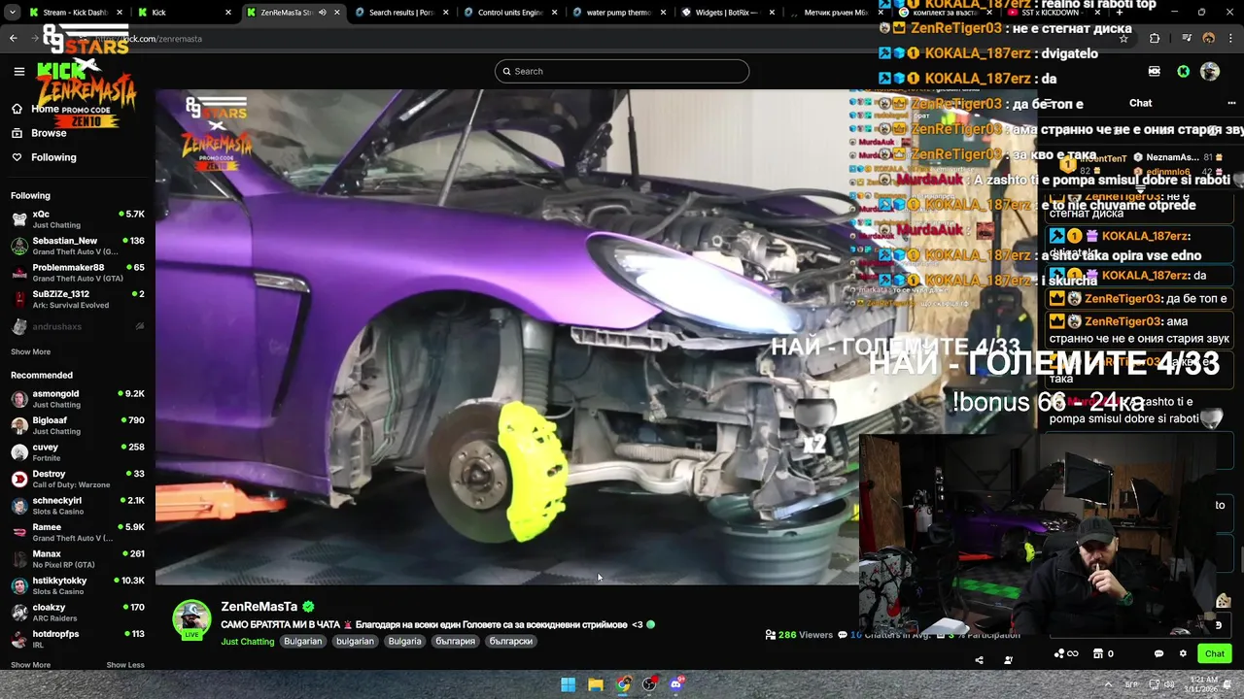The height and width of the screenshot is (699, 1244).
Task: Open Sebastian_New channel avatar
Action: 19,246
